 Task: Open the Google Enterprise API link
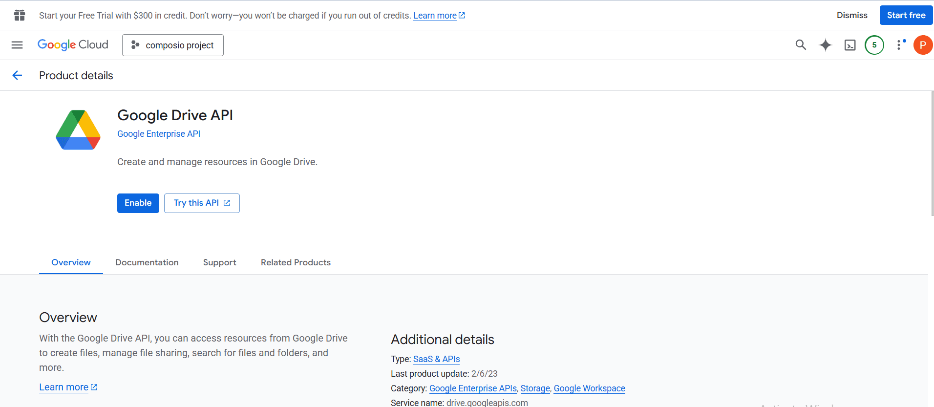(x=159, y=134)
